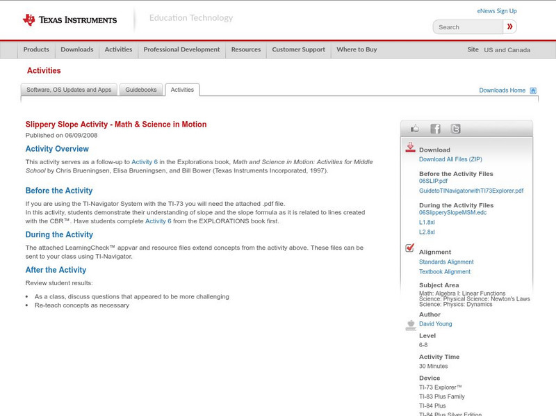Open the Customer Support menu
The image size is (556, 416).
(x=299, y=49)
